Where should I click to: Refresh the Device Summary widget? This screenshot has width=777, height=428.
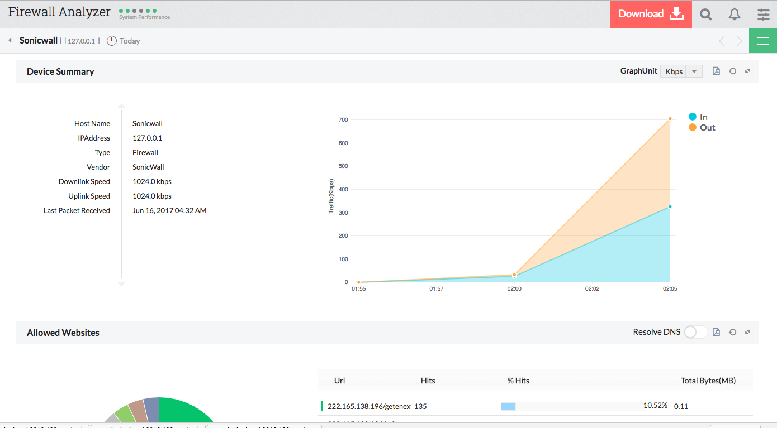point(732,71)
